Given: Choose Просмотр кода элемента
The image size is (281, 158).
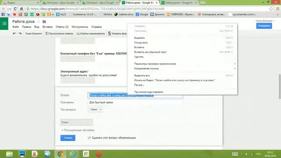Looking at the screenshot, I should point(183,92).
